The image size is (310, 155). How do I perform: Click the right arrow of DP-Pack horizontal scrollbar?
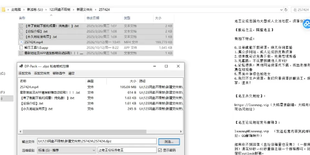click(x=181, y=131)
